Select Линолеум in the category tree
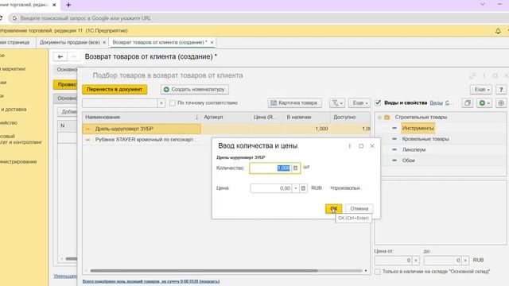The height and width of the screenshot is (286, 509). click(414, 150)
